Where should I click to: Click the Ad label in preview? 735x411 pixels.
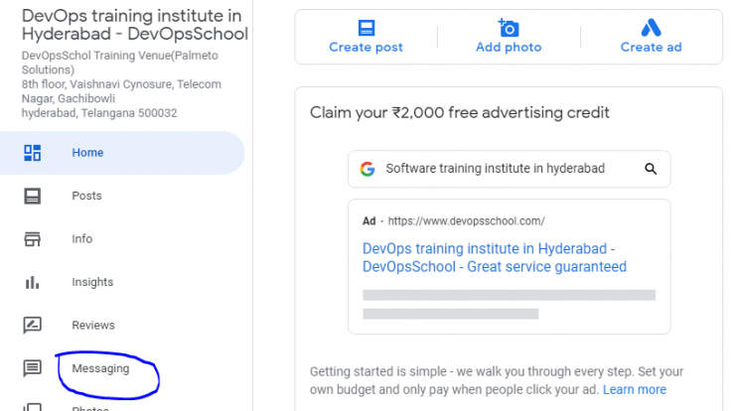pyautogui.click(x=368, y=221)
